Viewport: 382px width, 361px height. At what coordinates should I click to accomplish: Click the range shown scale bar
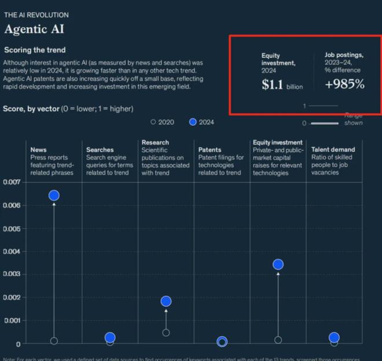pyautogui.click(x=325, y=123)
